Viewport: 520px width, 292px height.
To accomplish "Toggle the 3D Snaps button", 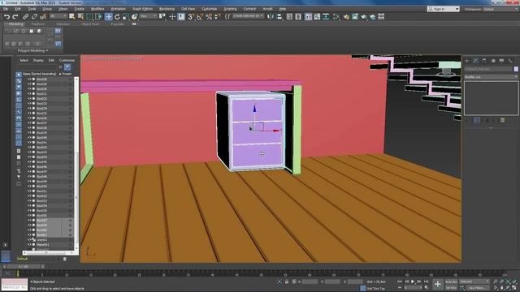I will pyautogui.click(x=191, y=16).
